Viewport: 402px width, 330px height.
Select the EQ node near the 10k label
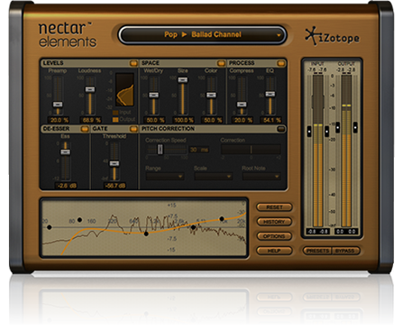click(222, 219)
